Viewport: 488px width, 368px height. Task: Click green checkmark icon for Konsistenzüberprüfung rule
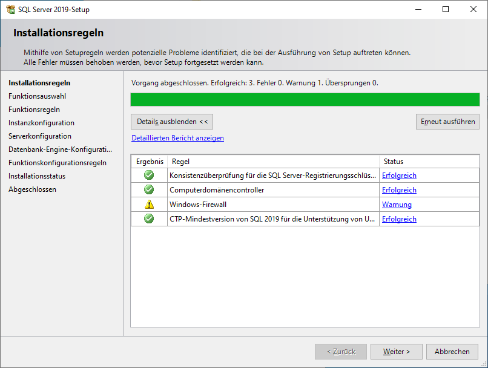pos(149,176)
